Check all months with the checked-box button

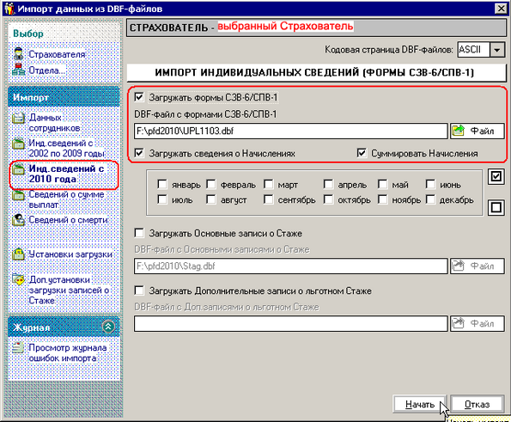496,176
